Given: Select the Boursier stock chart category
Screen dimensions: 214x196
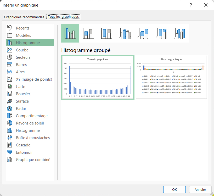Looking at the screenshot, I should pos(30,94).
